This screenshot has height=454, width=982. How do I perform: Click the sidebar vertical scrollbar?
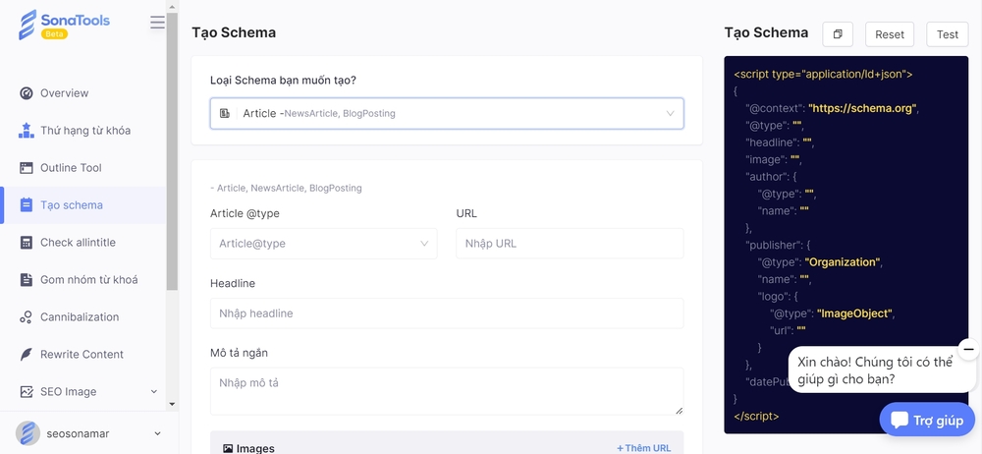tap(172, 150)
